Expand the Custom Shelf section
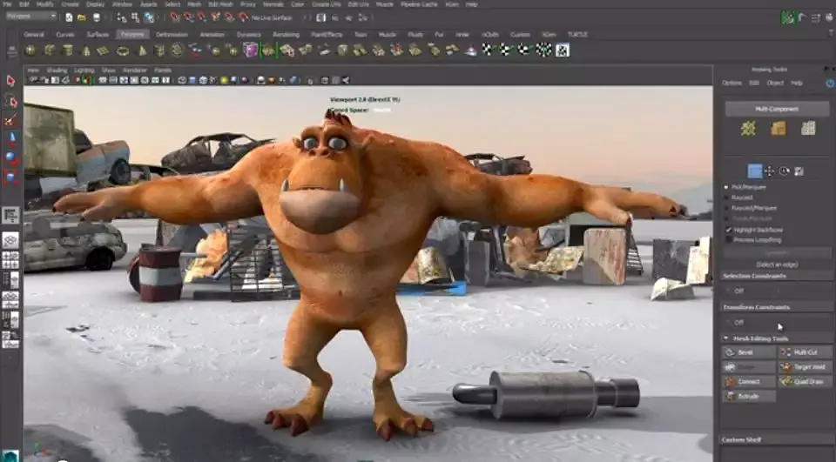Viewport: 836px width, 462px height. [776, 439]
